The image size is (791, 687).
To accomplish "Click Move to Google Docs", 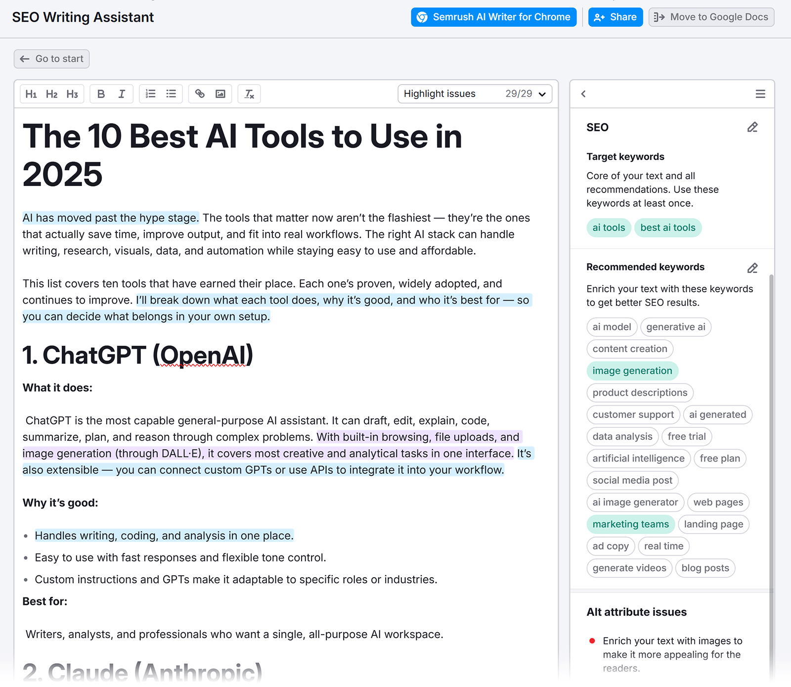I will click(x=711, y=17).
